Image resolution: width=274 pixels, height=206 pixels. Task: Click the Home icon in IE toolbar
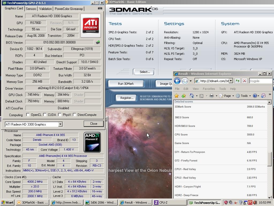click(192, 96)
